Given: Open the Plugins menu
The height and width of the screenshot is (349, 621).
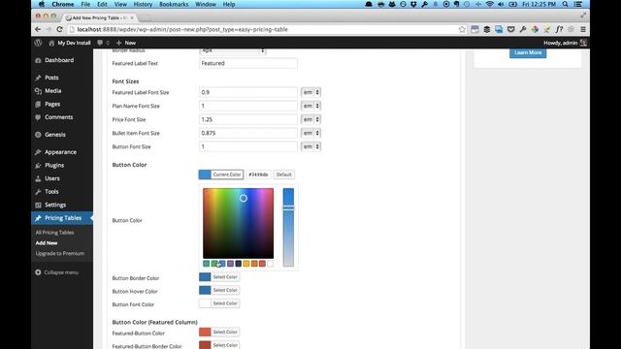Looking at the screenshot, I should point(54,165).
